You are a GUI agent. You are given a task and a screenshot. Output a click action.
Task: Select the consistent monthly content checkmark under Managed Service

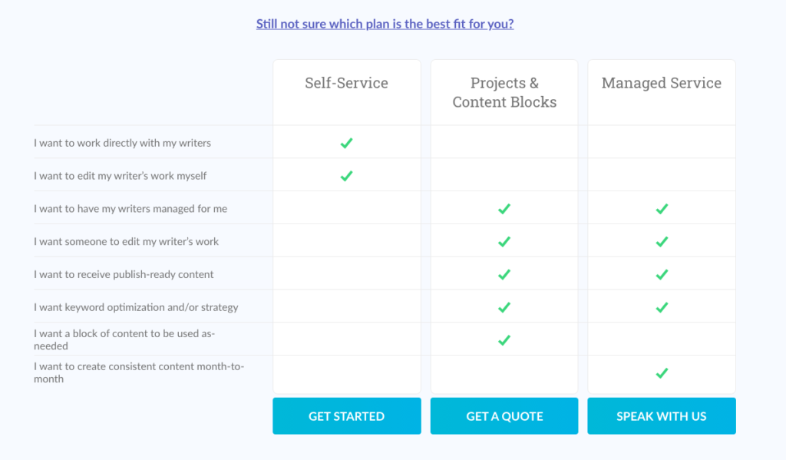click(661, 374)
